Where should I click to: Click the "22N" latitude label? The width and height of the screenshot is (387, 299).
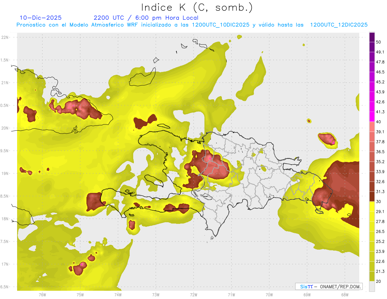click(x=5, y=37)
